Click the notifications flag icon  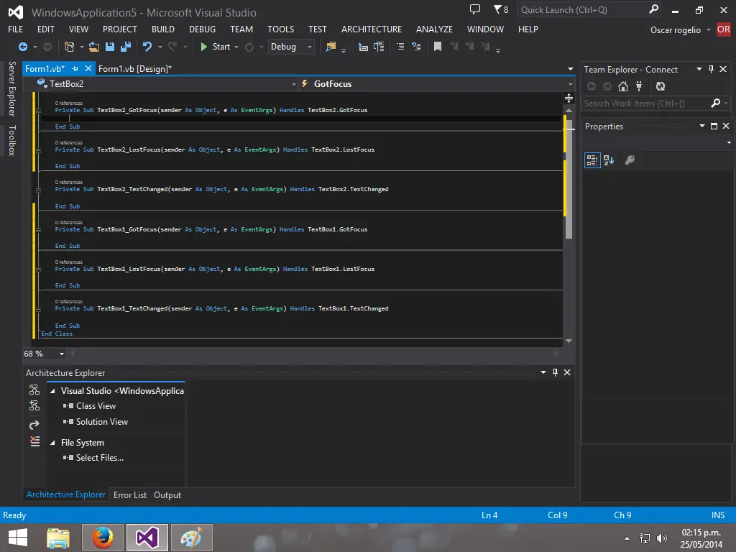(497, 9)
